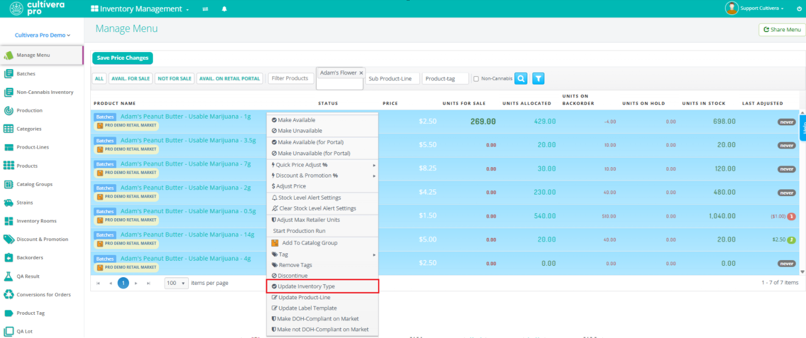Select Update Inventory Type menu entry
Screen dimensions: 806x338
(307, 286)
